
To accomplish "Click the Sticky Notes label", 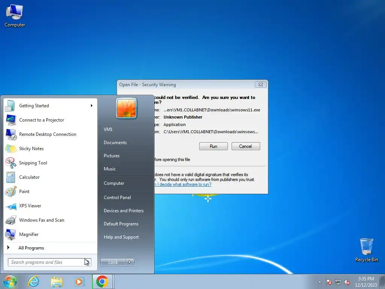I will (x=32, y=149).
